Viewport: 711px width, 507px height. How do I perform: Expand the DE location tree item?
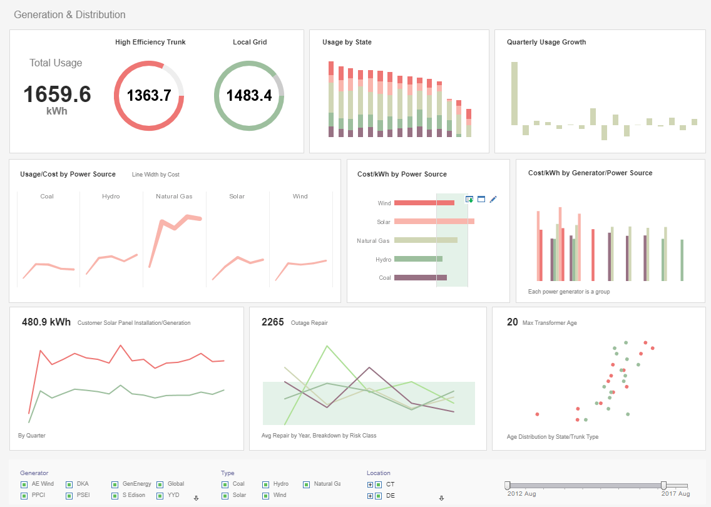click(371, 495)
